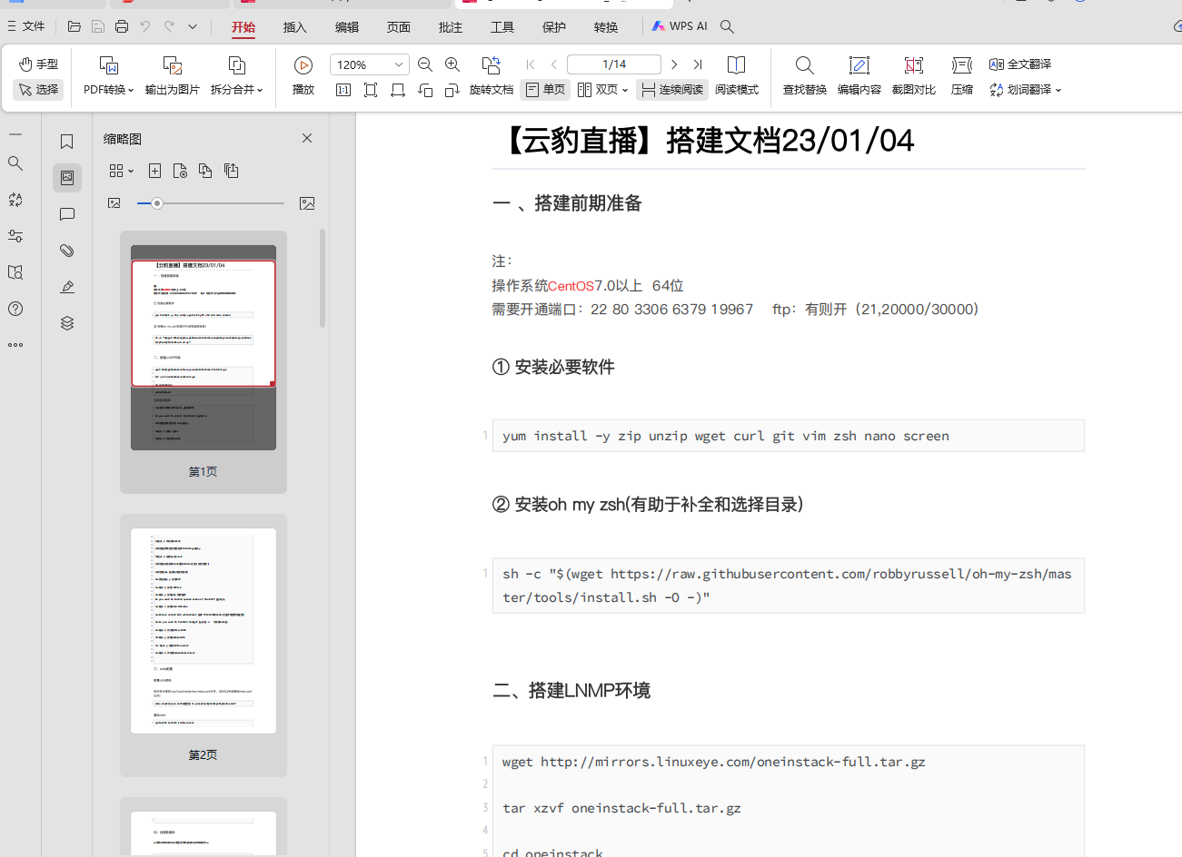Adjust the thumbnail size slider
This screenshot has height=857, width=1182.
(x=210, y=203)
